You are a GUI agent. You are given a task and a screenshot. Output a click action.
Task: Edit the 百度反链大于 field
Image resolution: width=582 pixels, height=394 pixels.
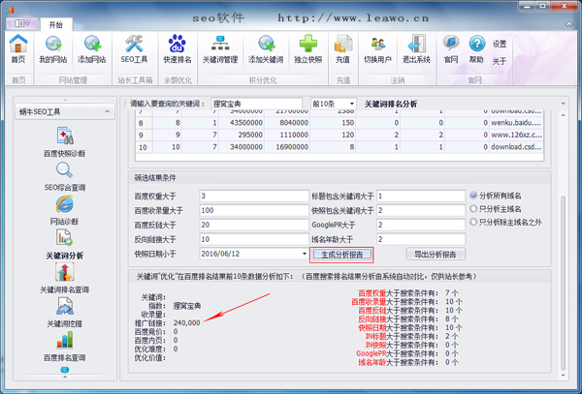[x=254, y=225]
